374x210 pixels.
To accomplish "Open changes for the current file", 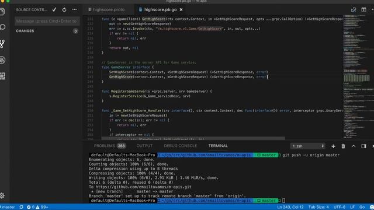I will pos(354,10).
